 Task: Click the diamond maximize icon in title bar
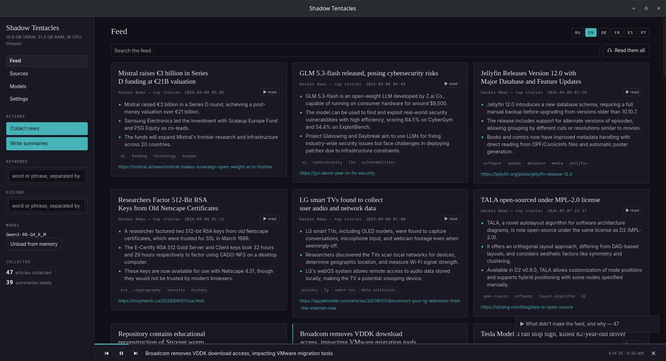tap(646, 8)
